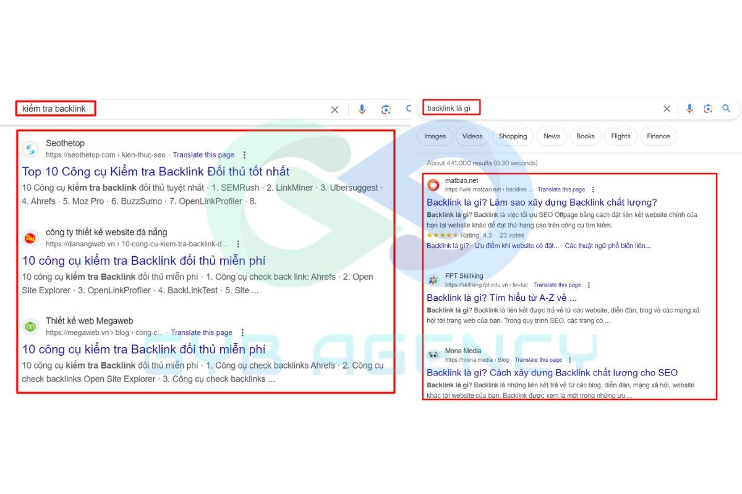
Task: Open Mona Media result favicon
Action: [x=433, y=355]
